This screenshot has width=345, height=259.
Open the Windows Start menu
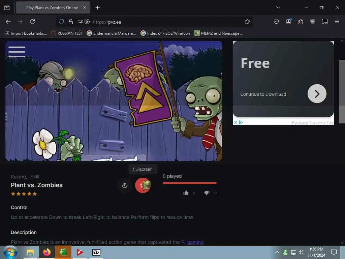pos(10,252)
